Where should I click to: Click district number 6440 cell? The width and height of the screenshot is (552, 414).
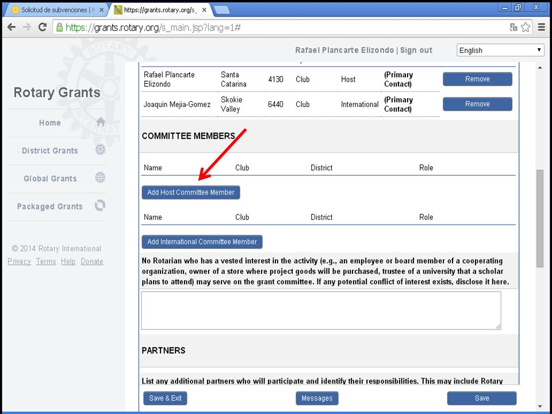[x=275, y=104]
